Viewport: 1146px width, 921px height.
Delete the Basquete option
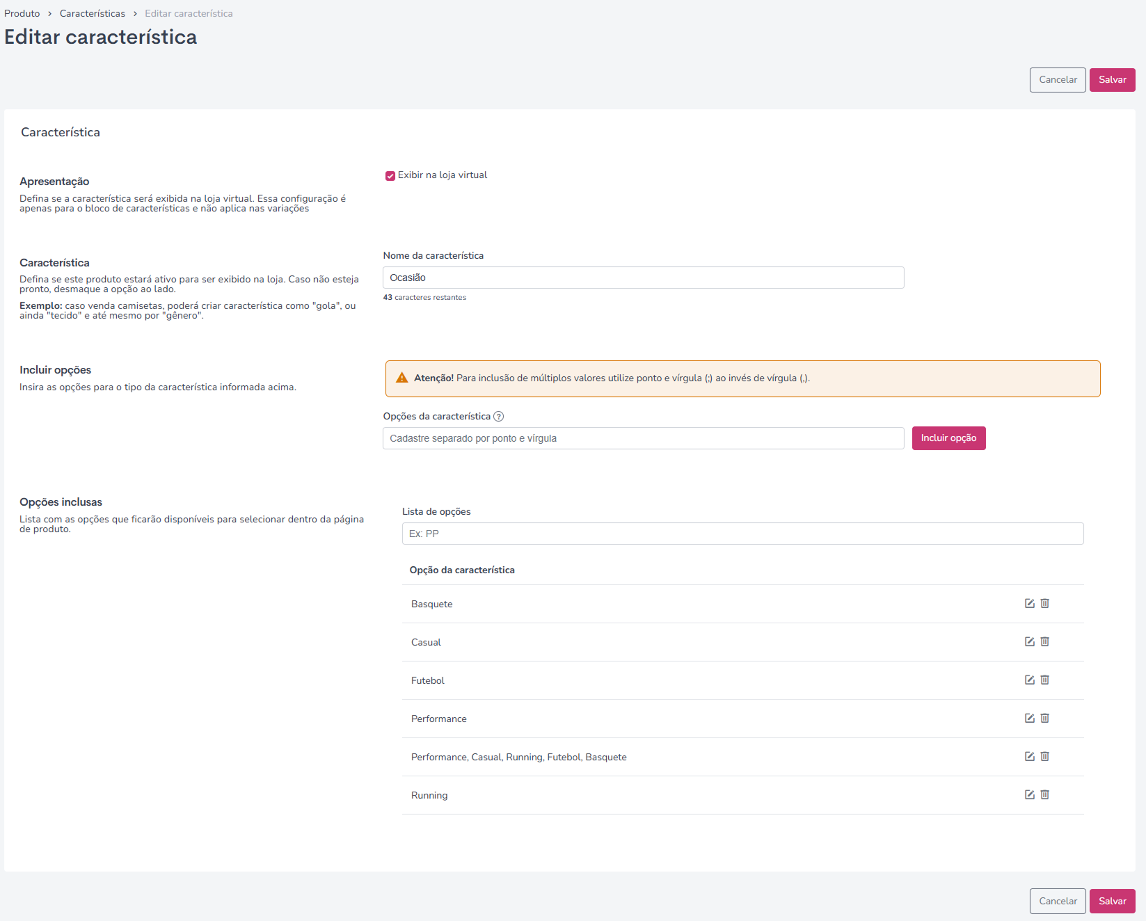(1044, 603)
